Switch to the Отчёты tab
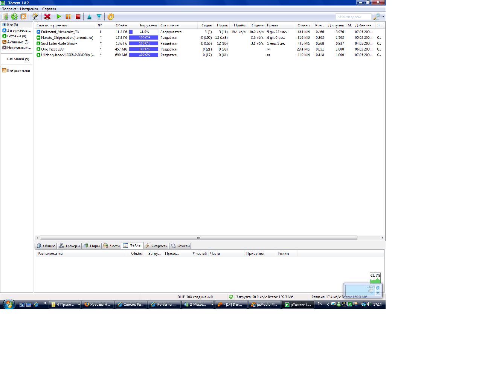This screenshot has width=482, height=386. tap(180, 246)
